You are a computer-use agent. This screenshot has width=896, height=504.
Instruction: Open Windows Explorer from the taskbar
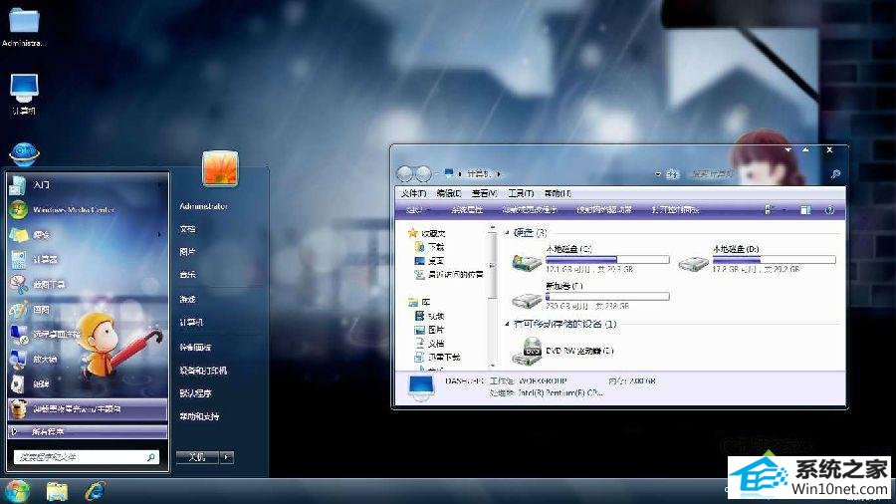click(57, 491)
